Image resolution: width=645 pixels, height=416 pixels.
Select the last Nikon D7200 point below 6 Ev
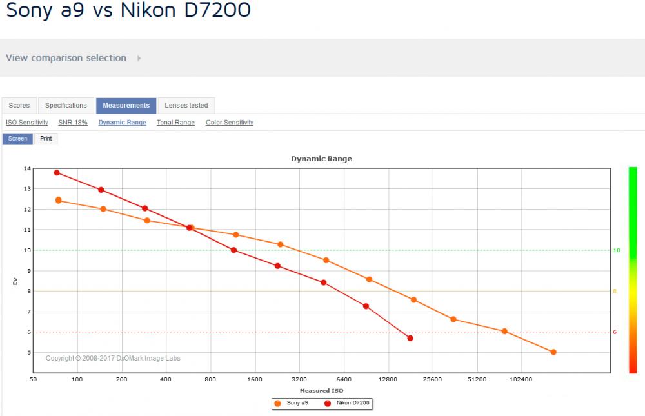point(410,338)
